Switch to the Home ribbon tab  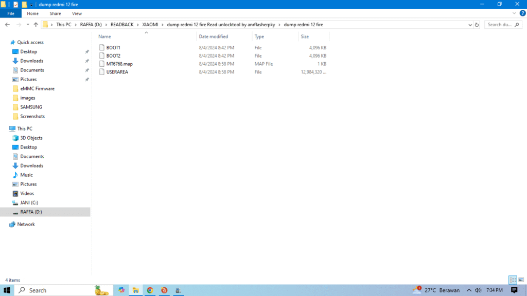tap(32, 13)
